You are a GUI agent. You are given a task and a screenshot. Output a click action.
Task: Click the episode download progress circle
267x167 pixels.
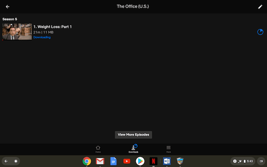260,32
